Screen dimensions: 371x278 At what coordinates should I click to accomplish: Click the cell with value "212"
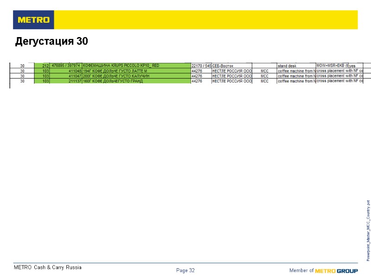[x=42, y=66]
